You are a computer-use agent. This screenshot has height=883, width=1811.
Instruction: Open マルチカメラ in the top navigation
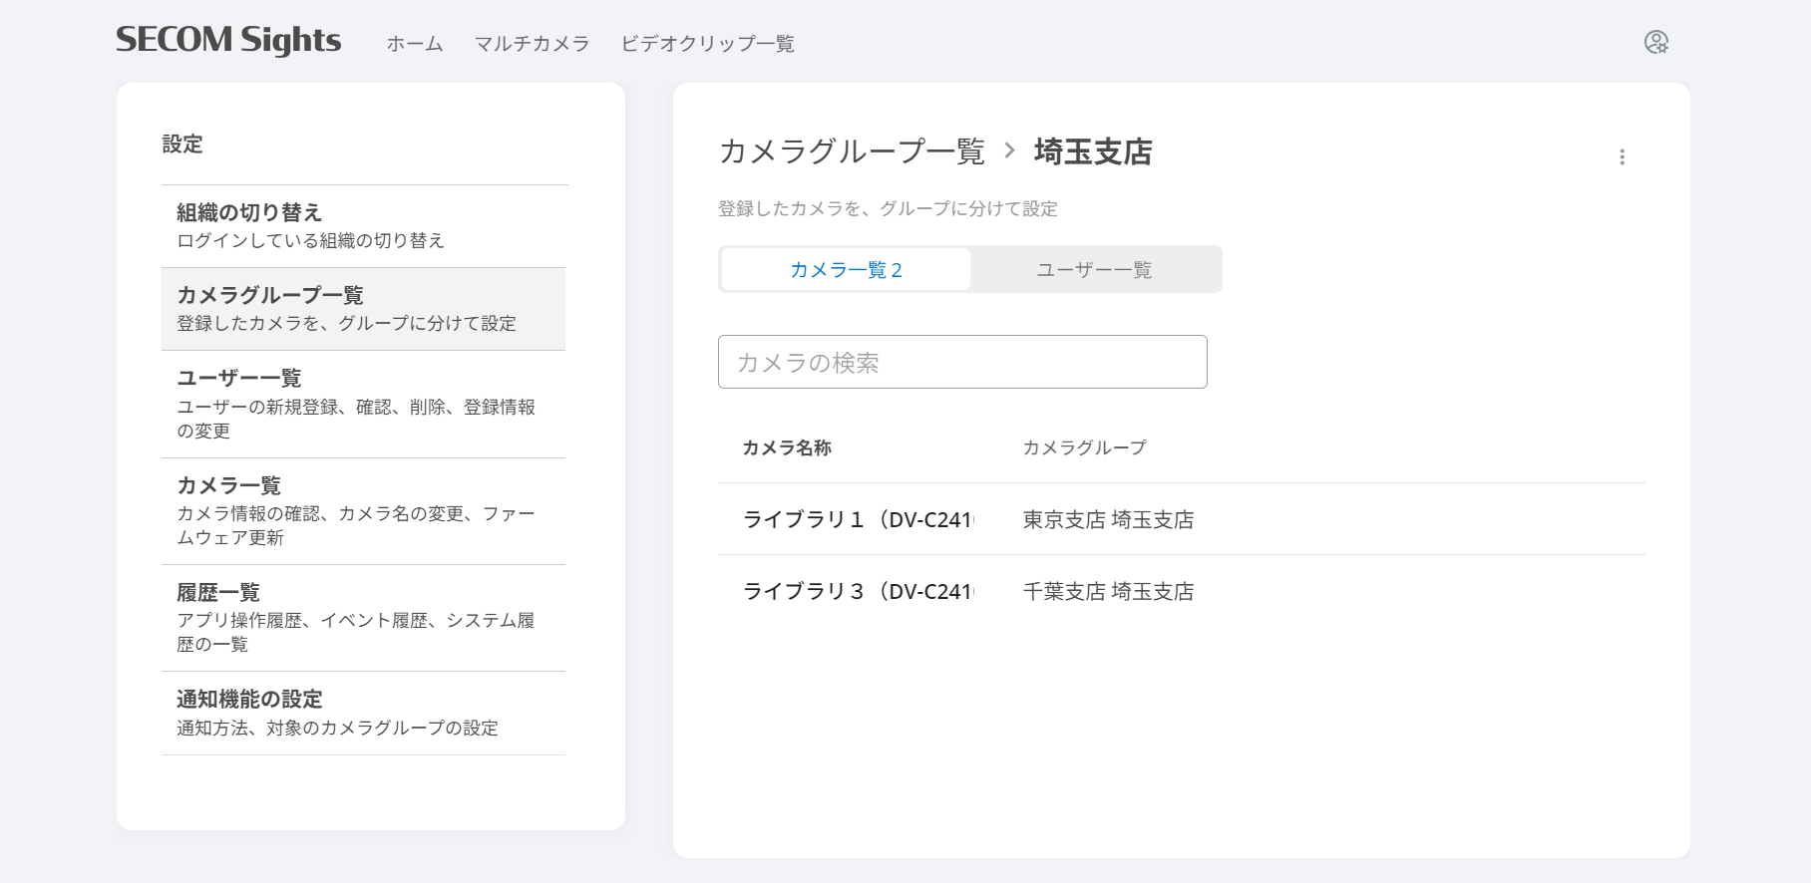(533, 44)
